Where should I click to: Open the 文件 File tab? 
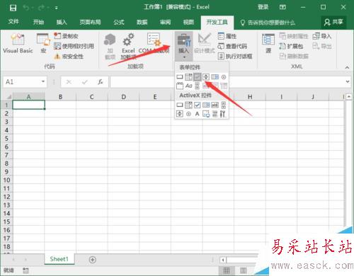(13, 22)
